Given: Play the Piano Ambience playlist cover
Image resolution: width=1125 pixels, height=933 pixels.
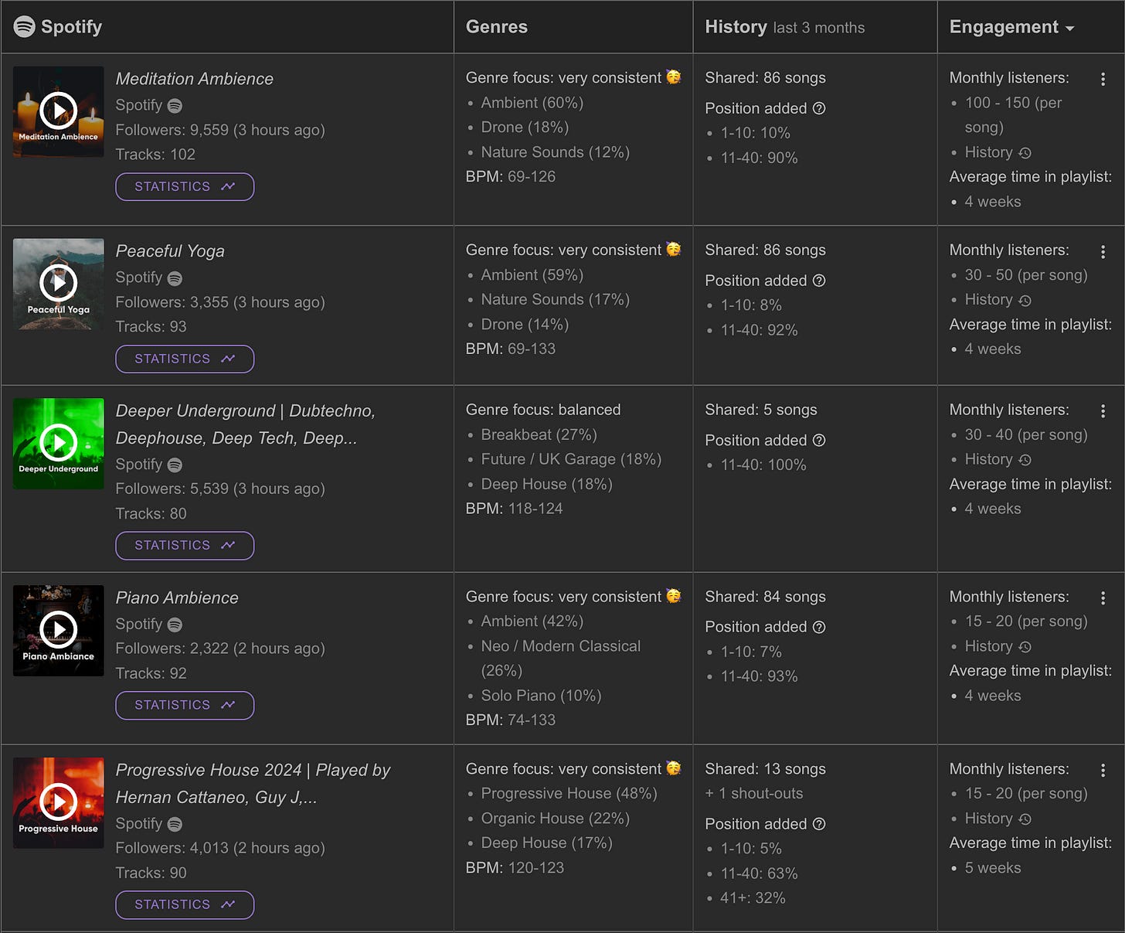Looking at the screenshot, I should (x=59, y=630).
